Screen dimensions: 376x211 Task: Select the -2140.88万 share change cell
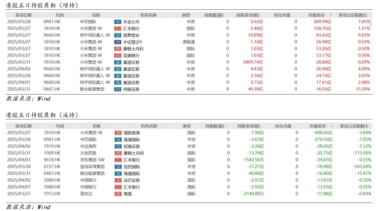(x=253, y=194)
